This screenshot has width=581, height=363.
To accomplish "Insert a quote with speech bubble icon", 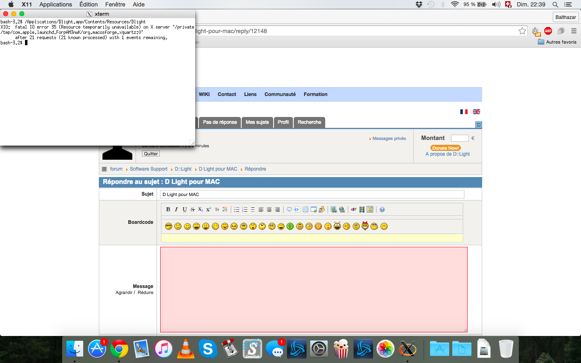I will [289, 209].
